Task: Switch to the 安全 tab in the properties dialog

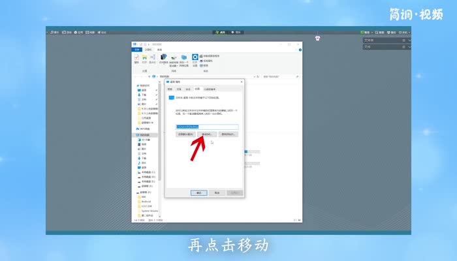Action: [x=188, y=88]
